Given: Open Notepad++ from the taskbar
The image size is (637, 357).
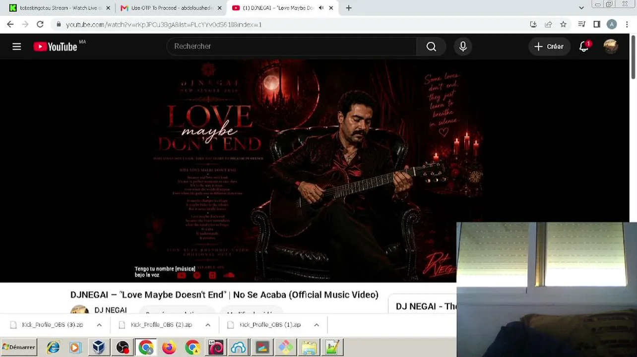Looking at the screenshot, I should [x=332, y=347].
